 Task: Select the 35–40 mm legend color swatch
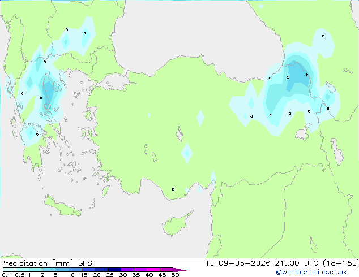[x=140, y=270]
